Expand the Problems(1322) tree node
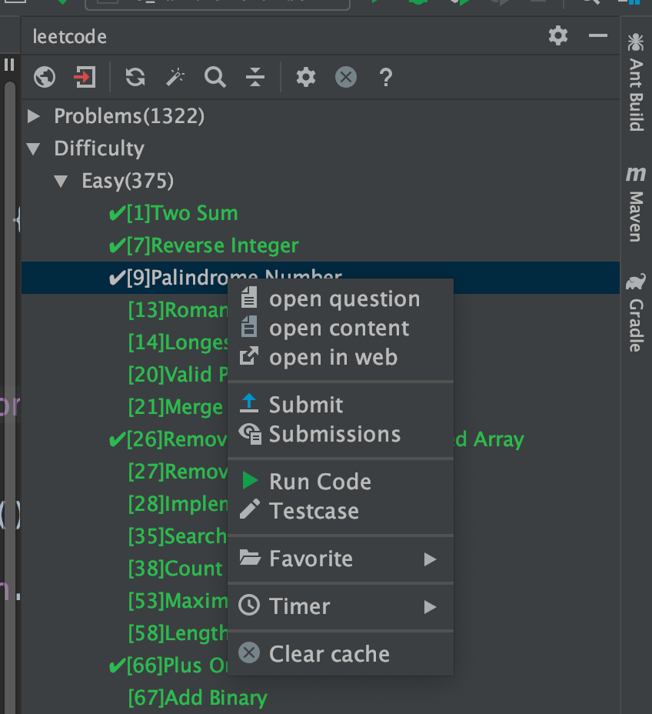This screenshot has width=652, height=714. [x=32, y=116]
